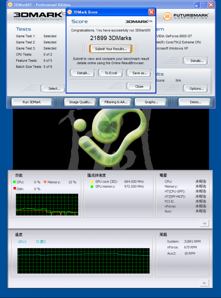221x298 pixels.
Task: Click the Game Test 1 Selected row
Action: pyautogui.click(x=36, y=36)
